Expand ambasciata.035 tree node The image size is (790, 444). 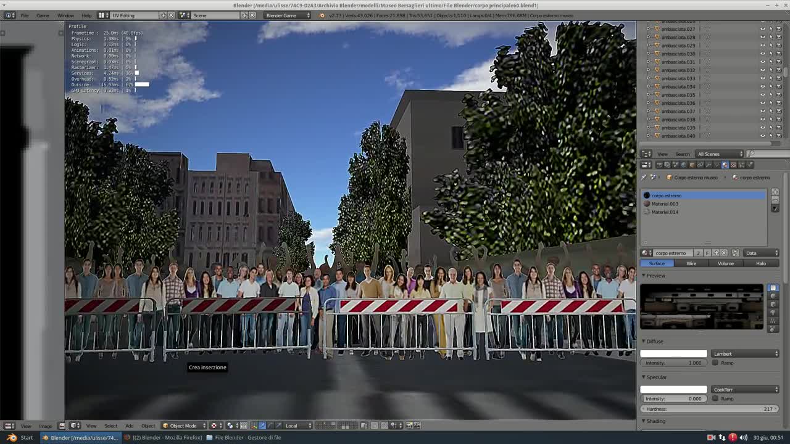point(647,95)
